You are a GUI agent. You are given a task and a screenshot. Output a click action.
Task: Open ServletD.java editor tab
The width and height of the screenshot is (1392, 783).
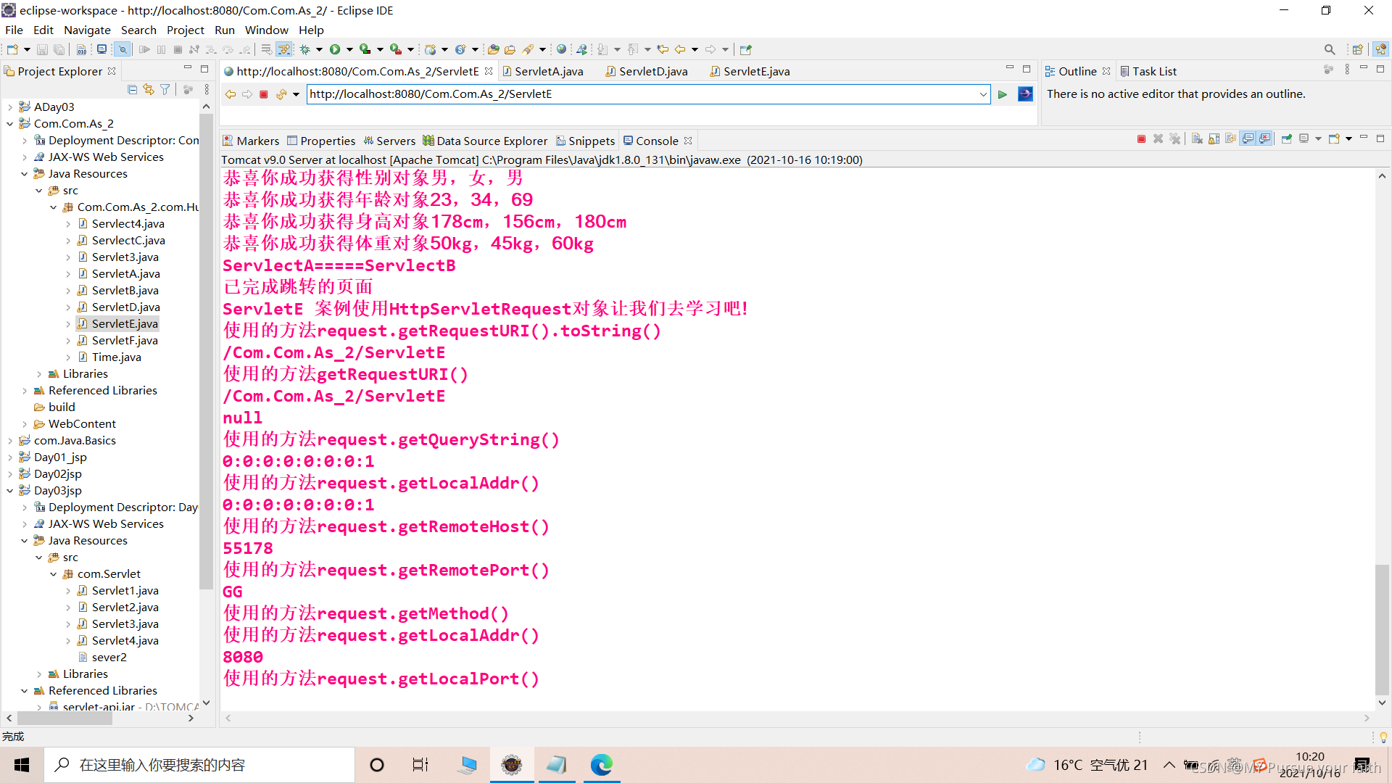(652, 71)
